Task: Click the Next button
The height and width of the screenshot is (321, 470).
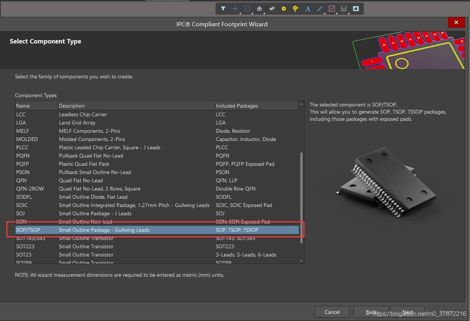Action: [408, 312]
